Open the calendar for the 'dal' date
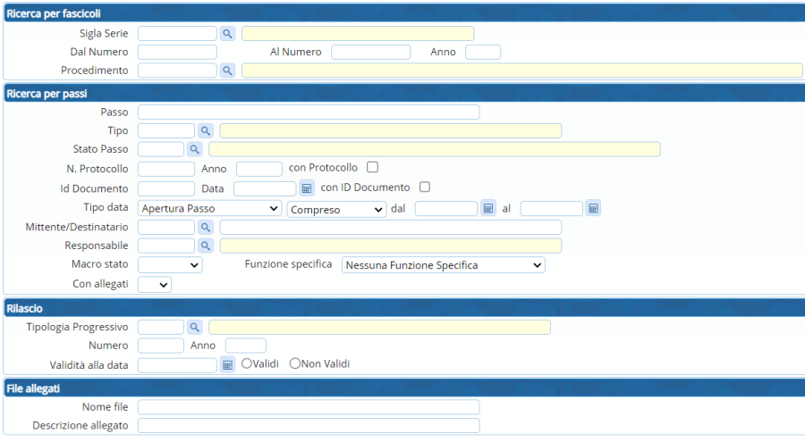805x442 pixels. tap(488, 208)
